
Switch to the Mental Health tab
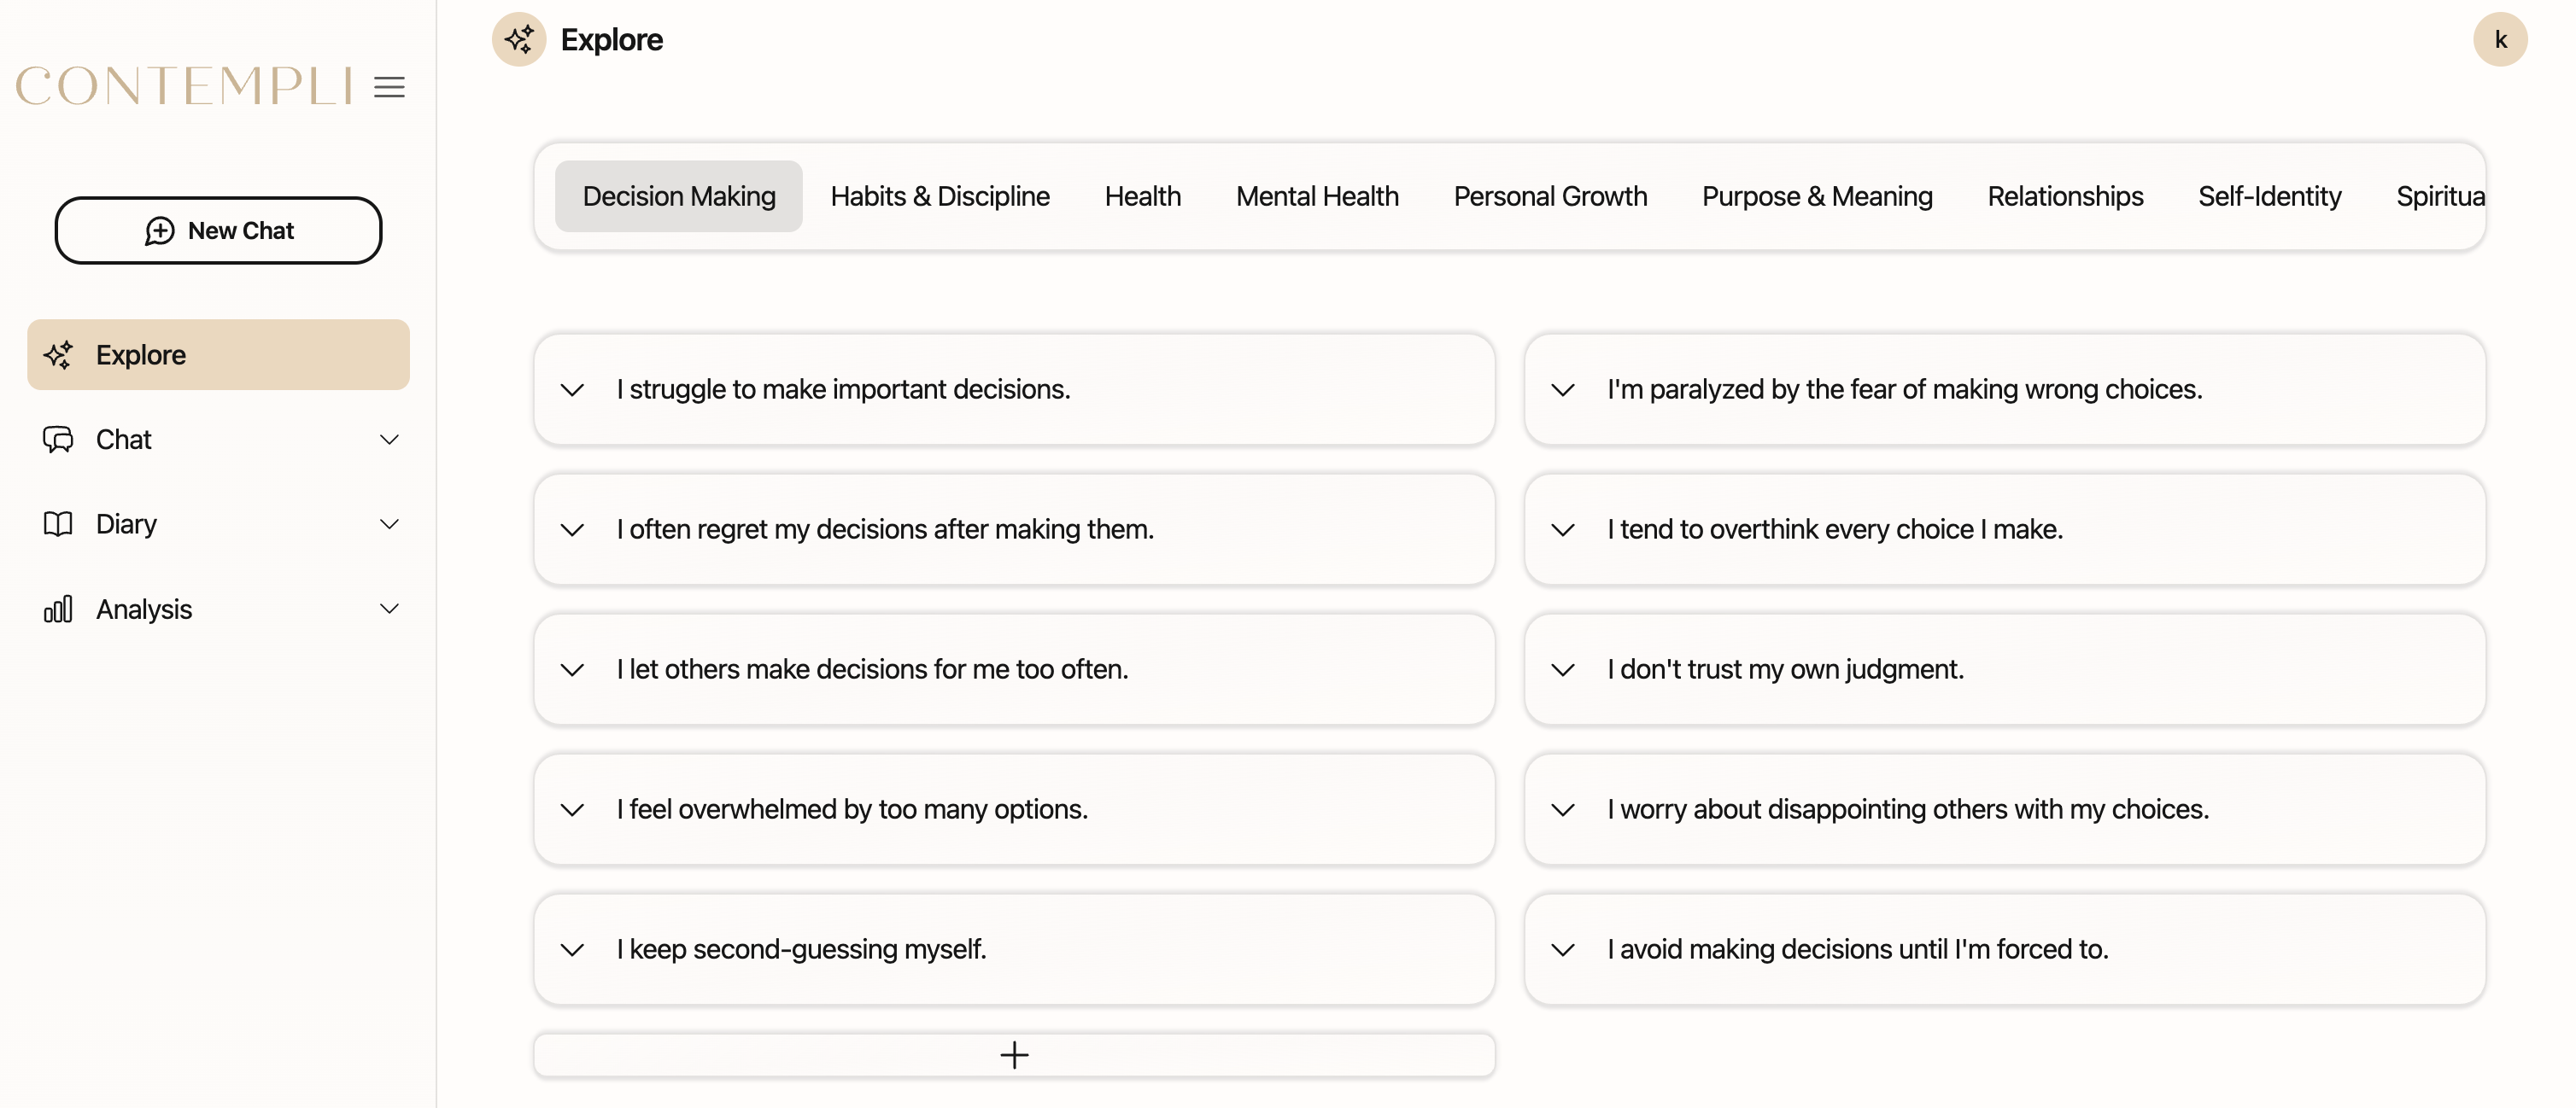(x=1316, y=195)
